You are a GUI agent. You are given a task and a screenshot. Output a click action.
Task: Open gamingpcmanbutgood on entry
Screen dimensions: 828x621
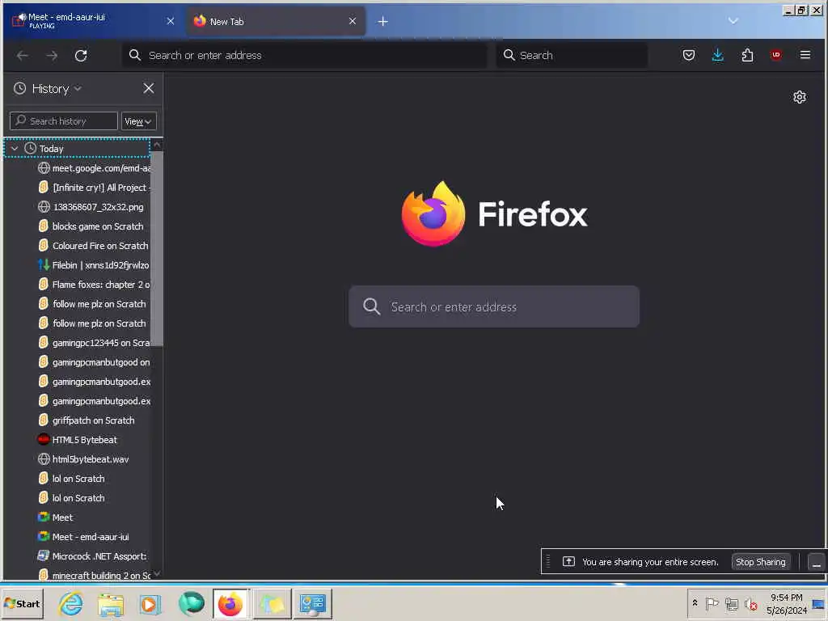point(94,362)
